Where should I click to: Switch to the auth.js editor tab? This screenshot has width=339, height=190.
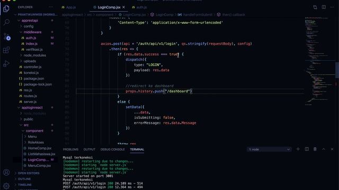pos(139,7)
